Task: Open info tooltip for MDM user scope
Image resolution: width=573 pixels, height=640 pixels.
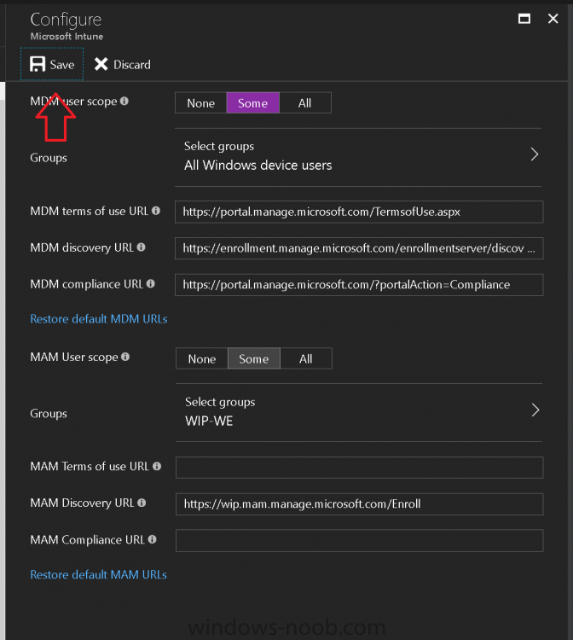Action: (x=124, y=101)
